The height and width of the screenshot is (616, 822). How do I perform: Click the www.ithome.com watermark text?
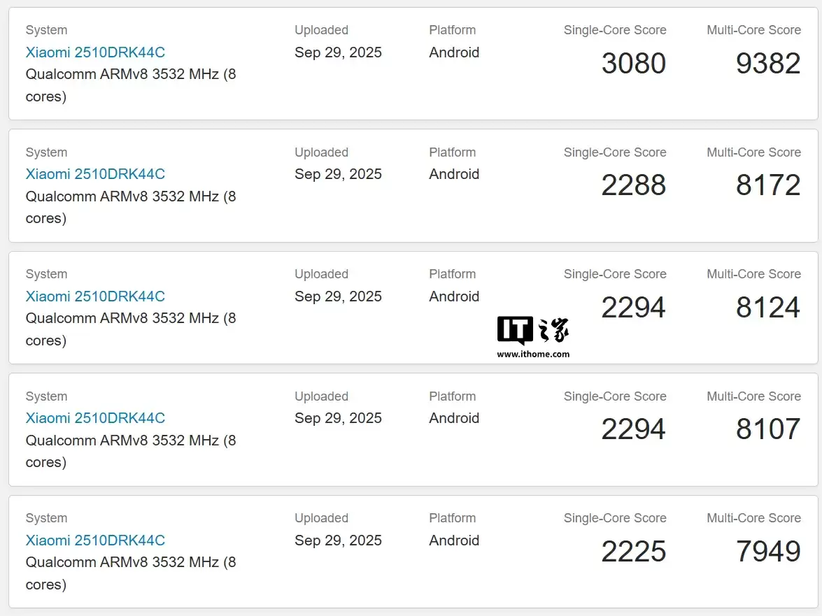point(533,354)
